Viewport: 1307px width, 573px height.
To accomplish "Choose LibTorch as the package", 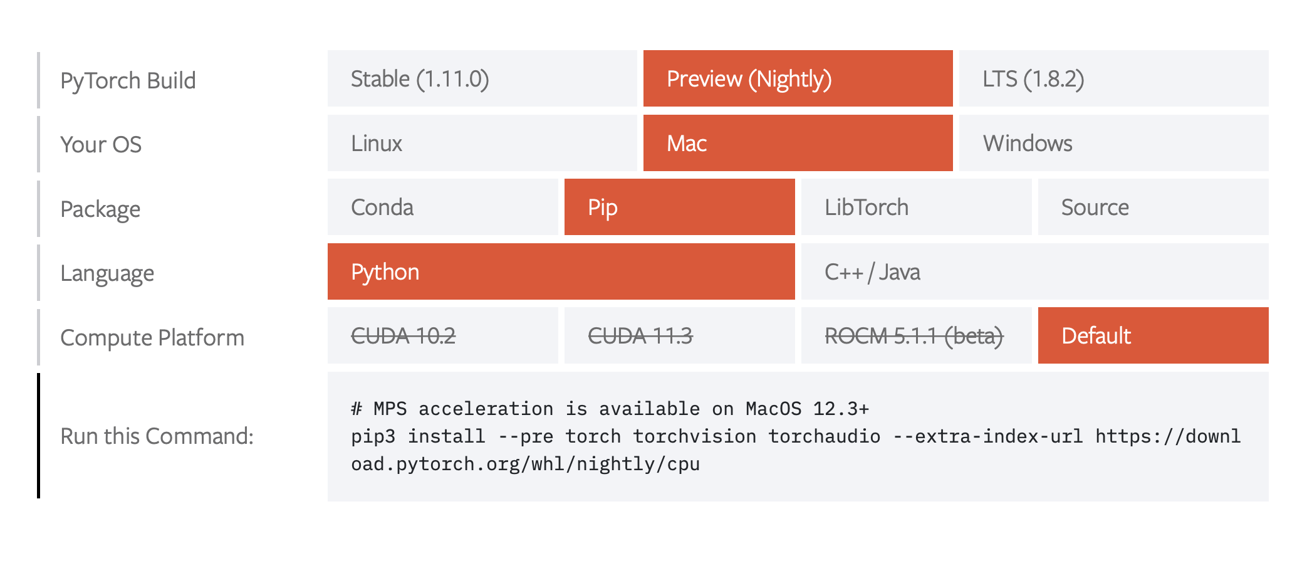I will click(915, 208).
